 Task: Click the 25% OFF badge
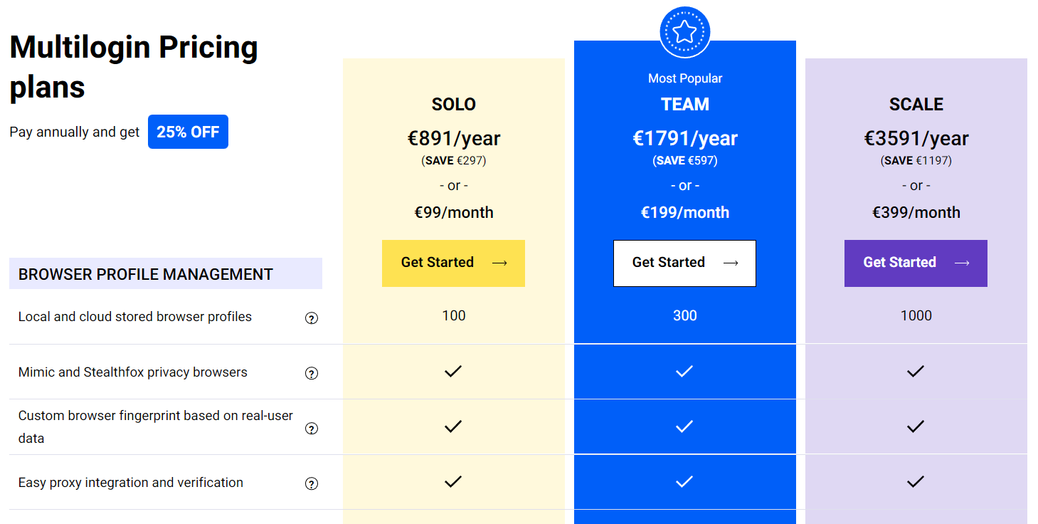click(188, 132)
